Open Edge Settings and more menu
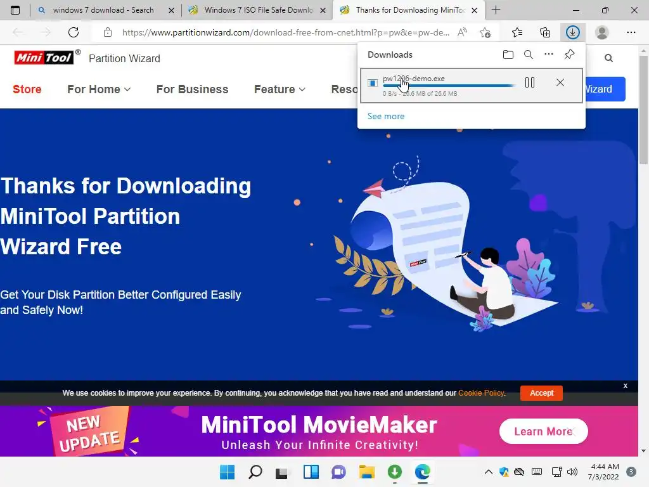 coord(631,32)
